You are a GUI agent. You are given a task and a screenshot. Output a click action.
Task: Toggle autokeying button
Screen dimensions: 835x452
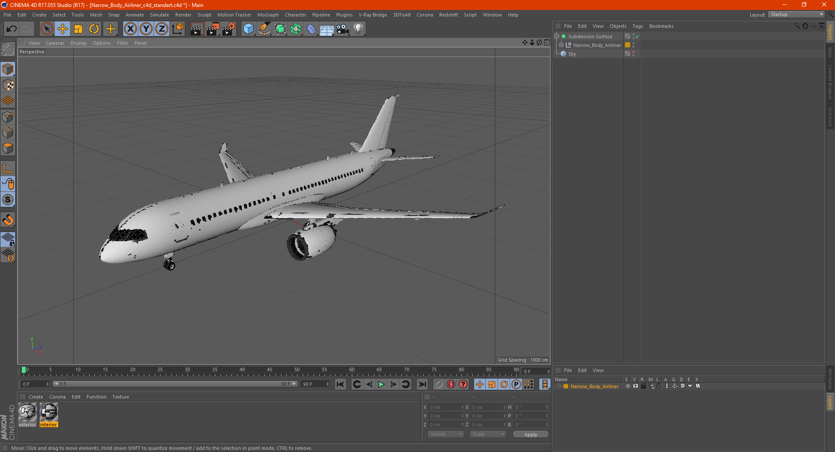click(x=451, y=384)
